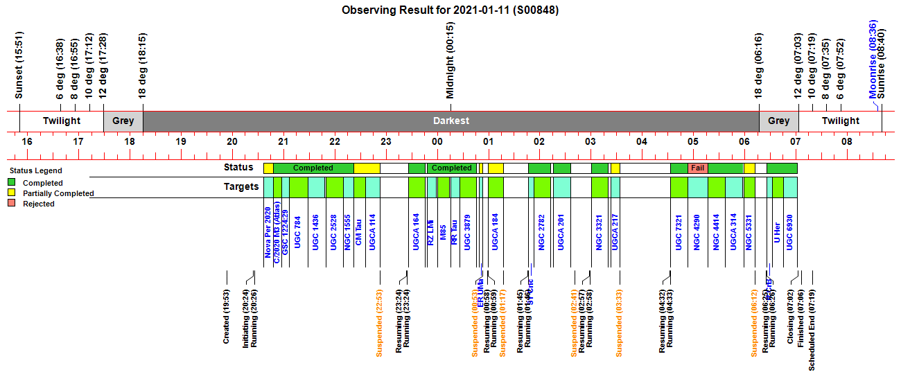
Task: Click the orange Suspended (01:17) event label
Action: [x=504, y=322]
